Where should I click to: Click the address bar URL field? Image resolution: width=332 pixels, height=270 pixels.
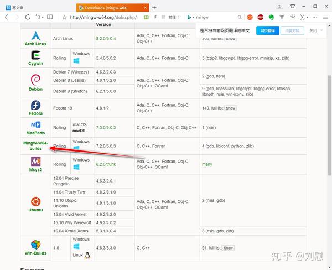point(104,17)
